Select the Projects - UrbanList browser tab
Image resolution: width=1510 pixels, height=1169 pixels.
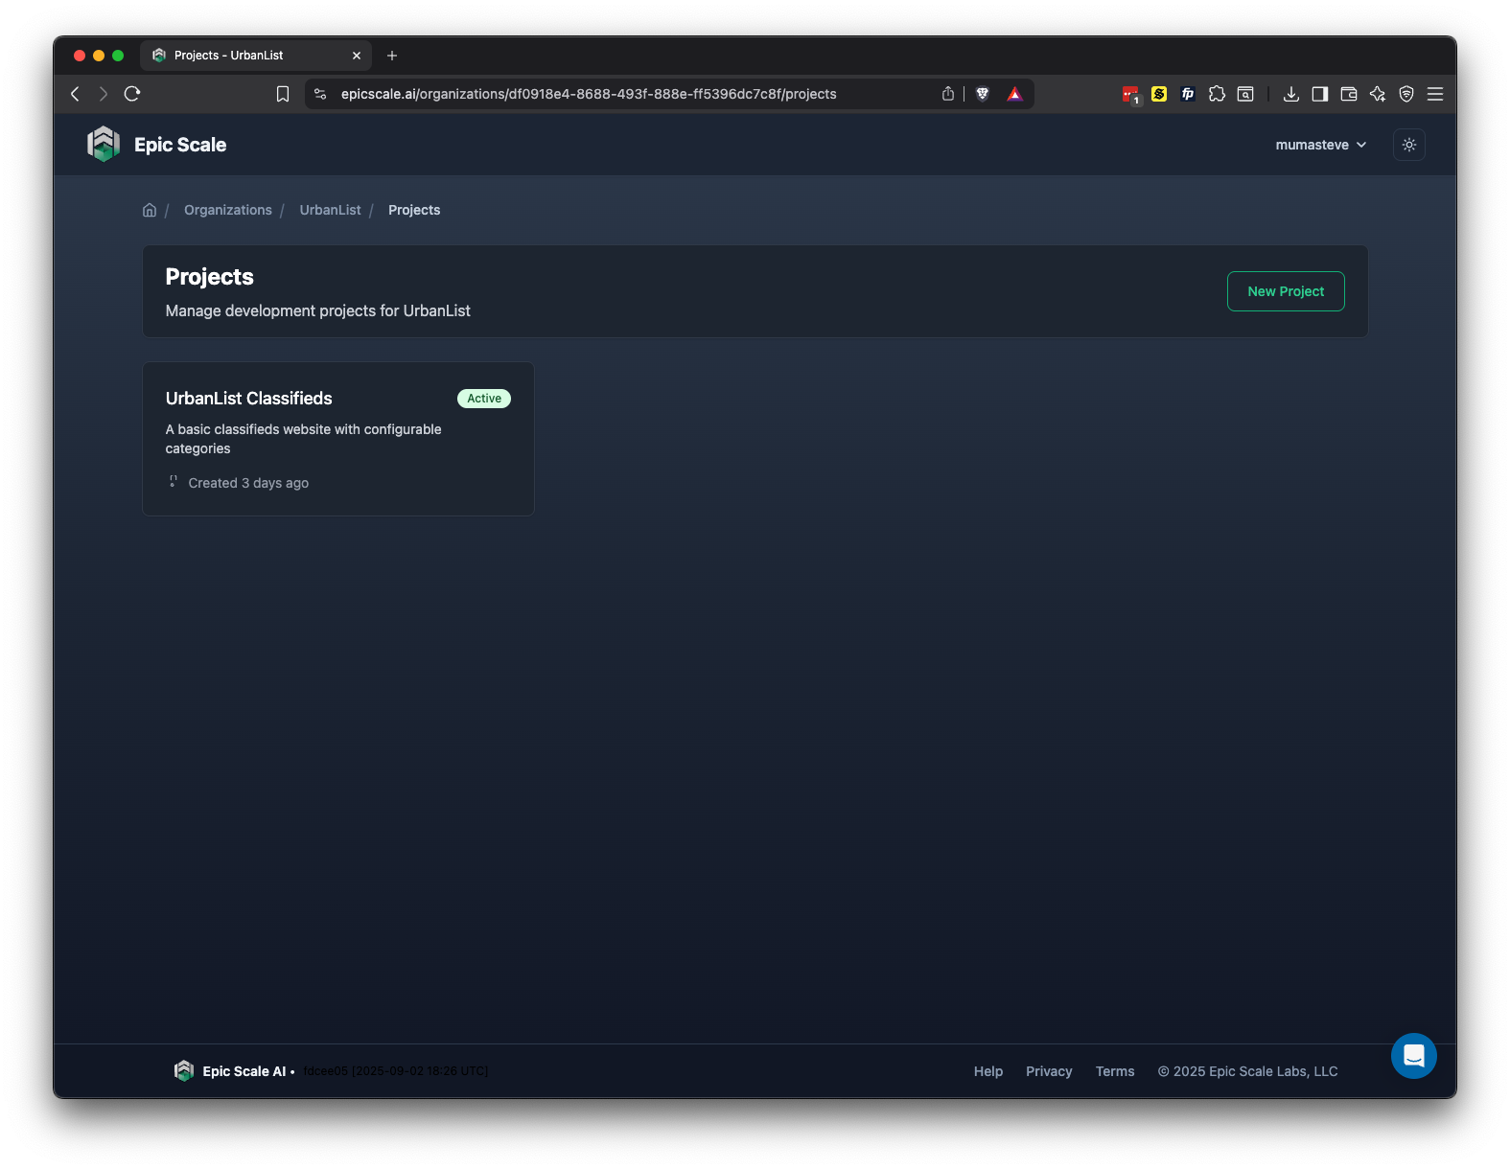pyautogui.click(x=256, y=56)
